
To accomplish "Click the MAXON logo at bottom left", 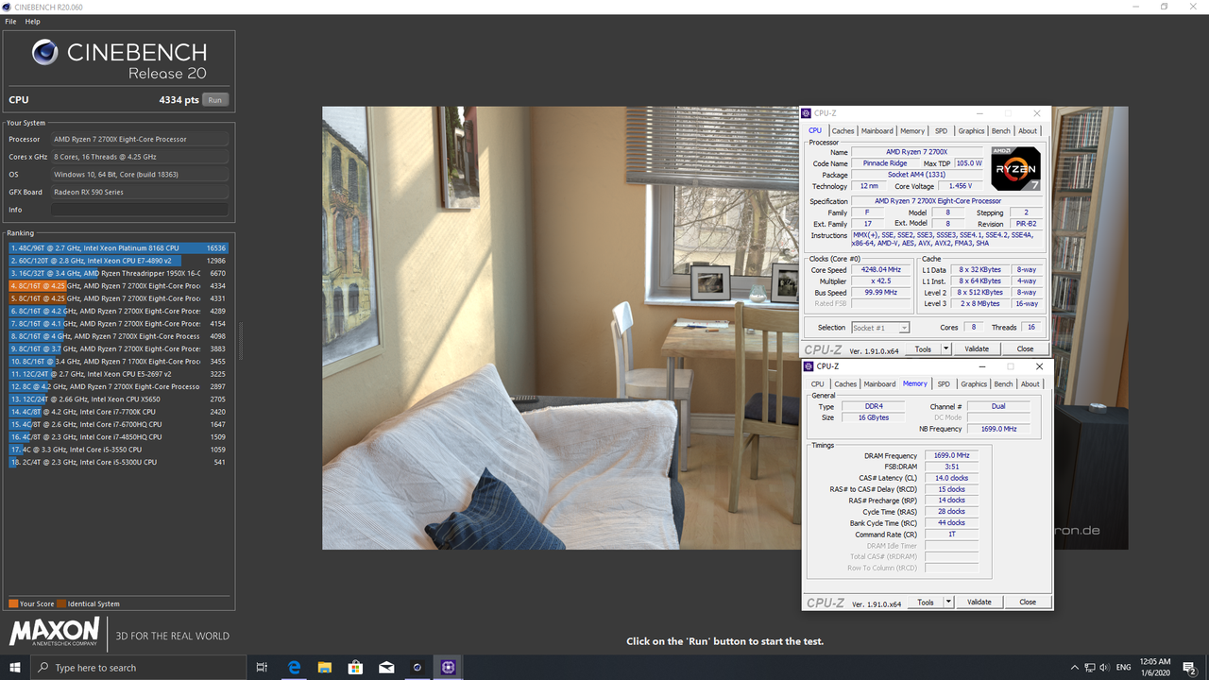I will (54, 633).
